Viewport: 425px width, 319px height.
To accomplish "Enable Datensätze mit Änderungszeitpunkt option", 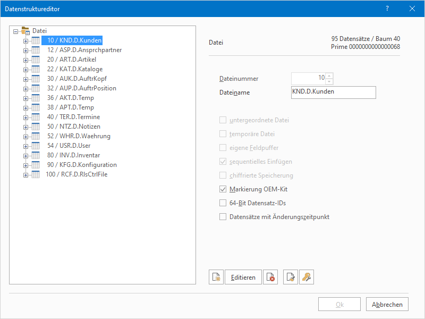I will (x=223, y=216).
